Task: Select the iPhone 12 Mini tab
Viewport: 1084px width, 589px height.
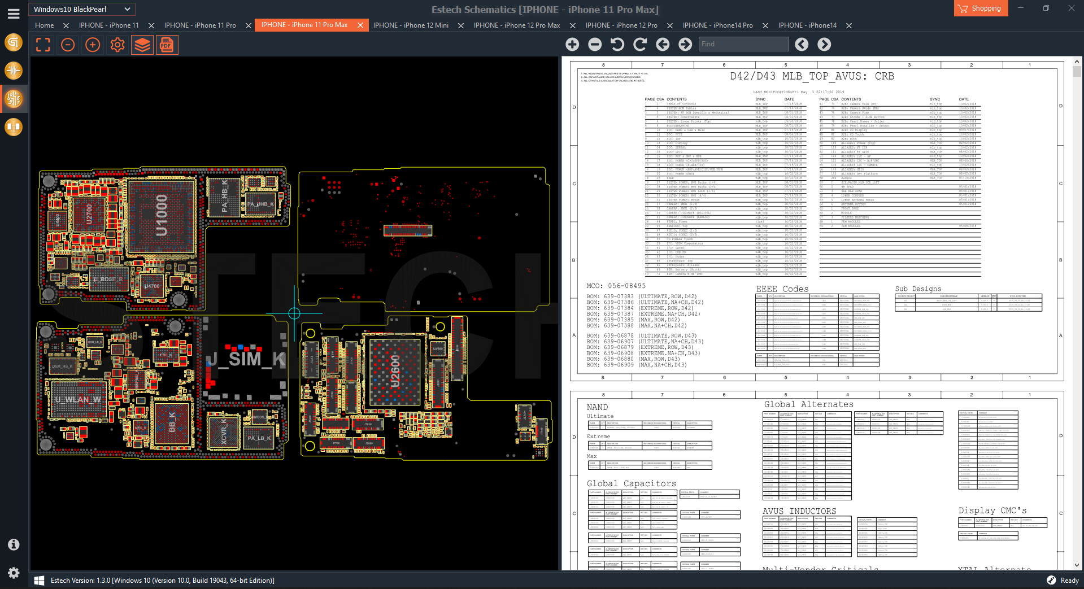Action: point(411,25)
